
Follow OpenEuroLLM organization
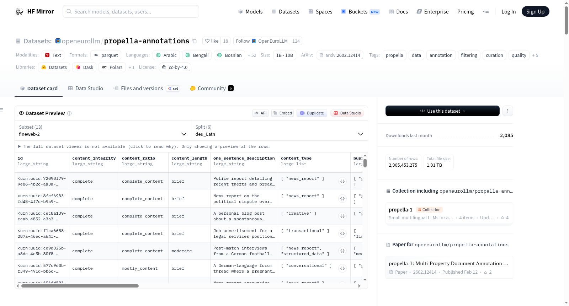262,41
